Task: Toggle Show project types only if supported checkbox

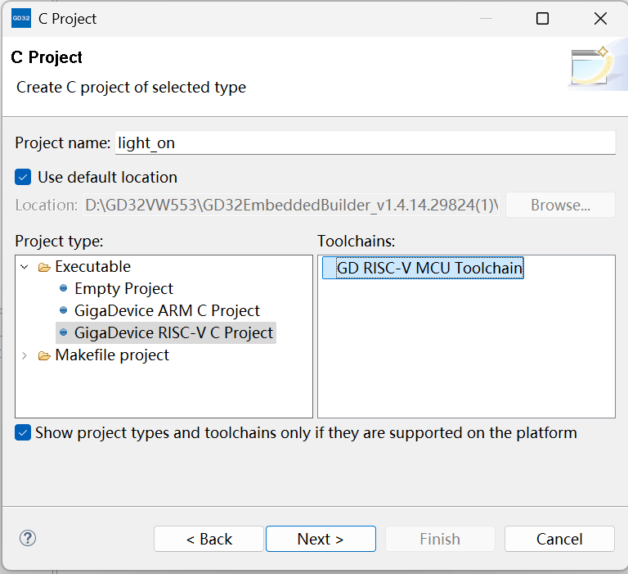Action: (23, 433)
